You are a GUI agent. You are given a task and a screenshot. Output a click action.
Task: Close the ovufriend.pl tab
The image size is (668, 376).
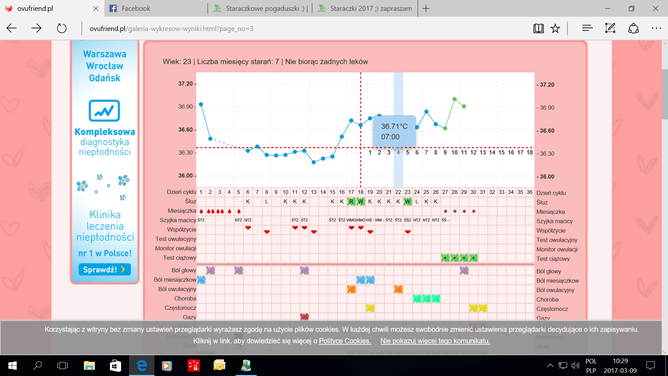(x=96, y=8)
